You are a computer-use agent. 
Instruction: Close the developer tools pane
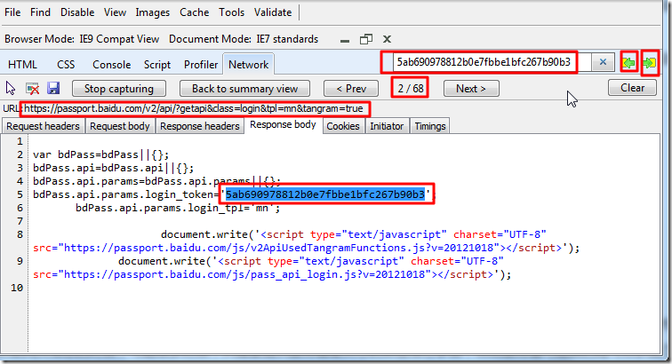[387, 39]
